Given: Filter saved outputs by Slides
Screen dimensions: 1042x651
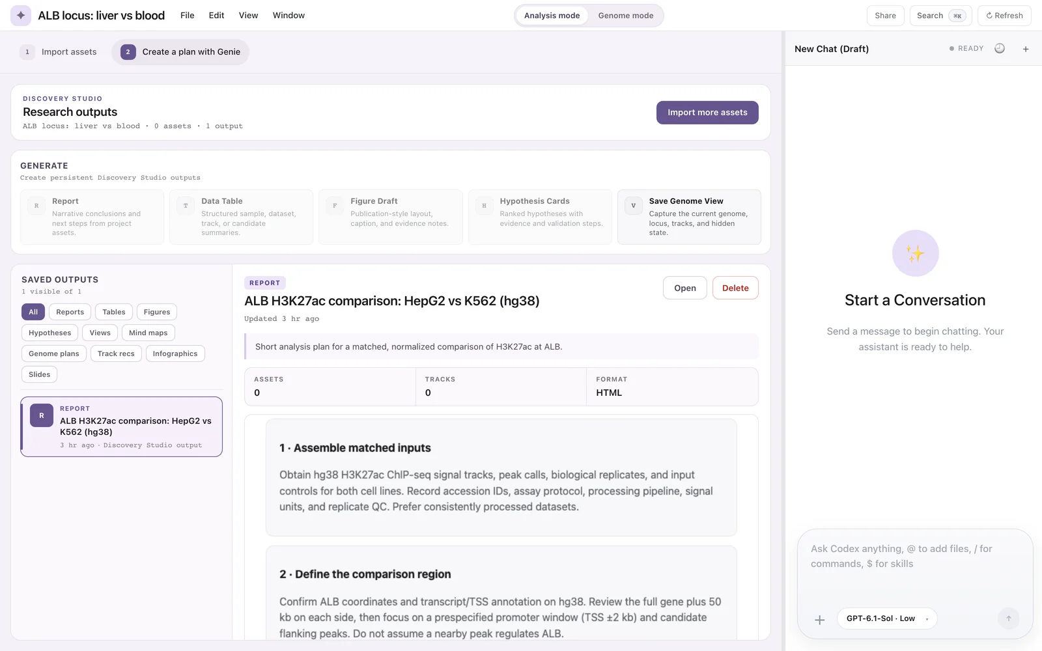Looking at the screenshot, I should click(x=40, y=374).
